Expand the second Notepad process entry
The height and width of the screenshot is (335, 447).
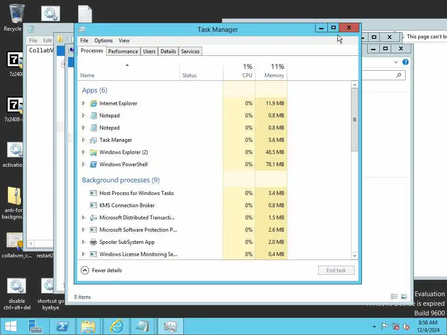tap(83, 128)
